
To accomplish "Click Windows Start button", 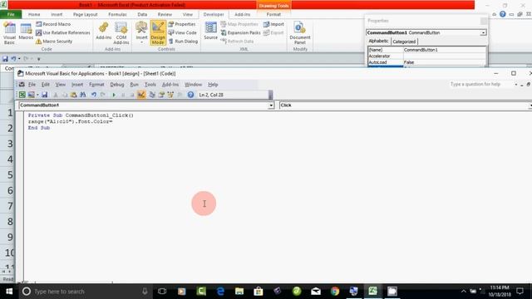I will coord(9,292).
